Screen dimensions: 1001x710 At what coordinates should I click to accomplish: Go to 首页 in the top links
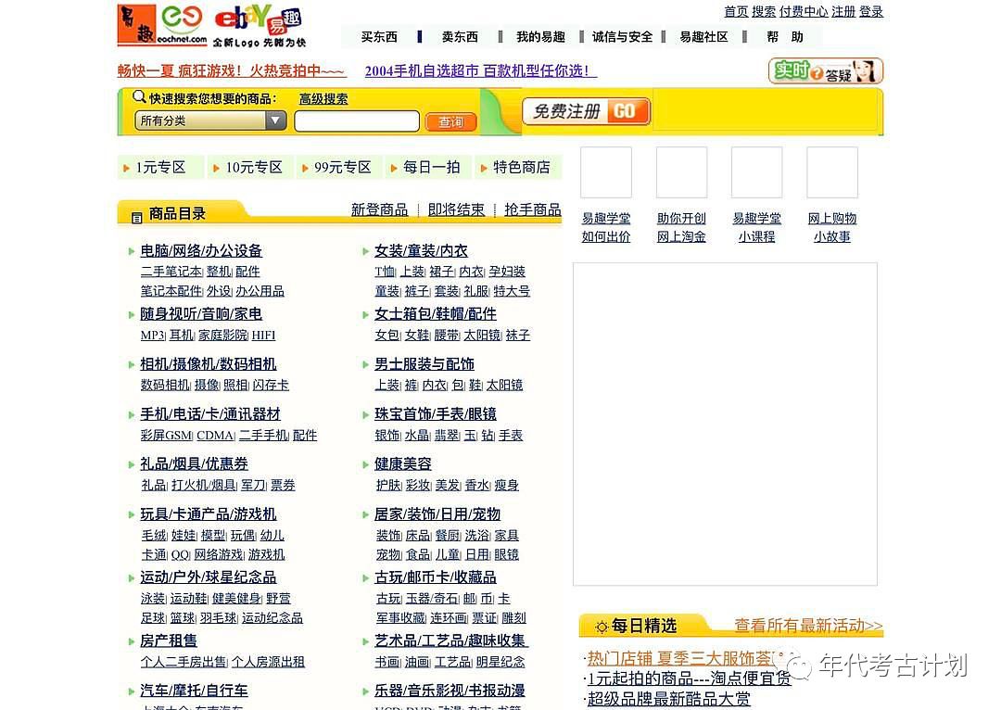coord(736,11)
